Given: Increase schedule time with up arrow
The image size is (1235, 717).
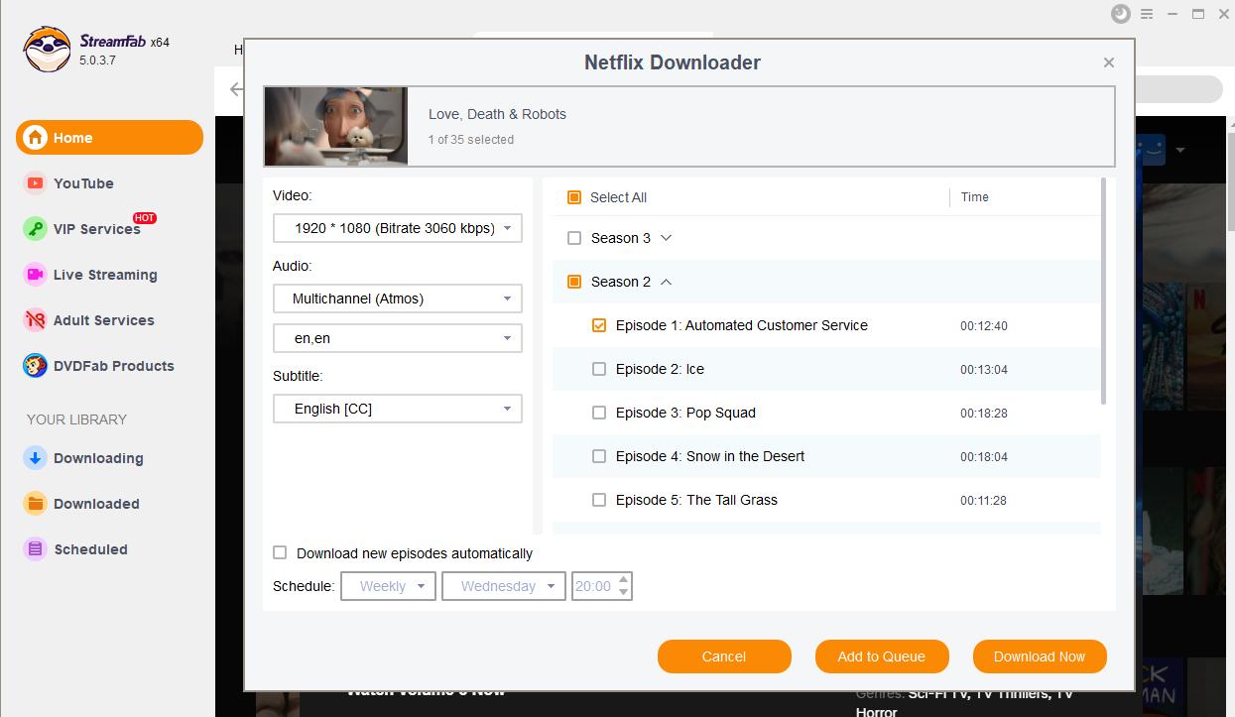Looking at the screenshot, I should point(623,580).
